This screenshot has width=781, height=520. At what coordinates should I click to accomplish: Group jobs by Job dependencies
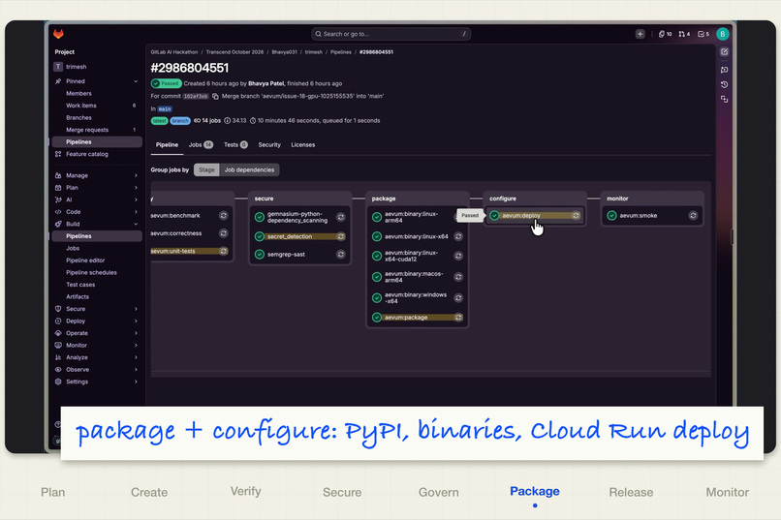tap(249, 169)
